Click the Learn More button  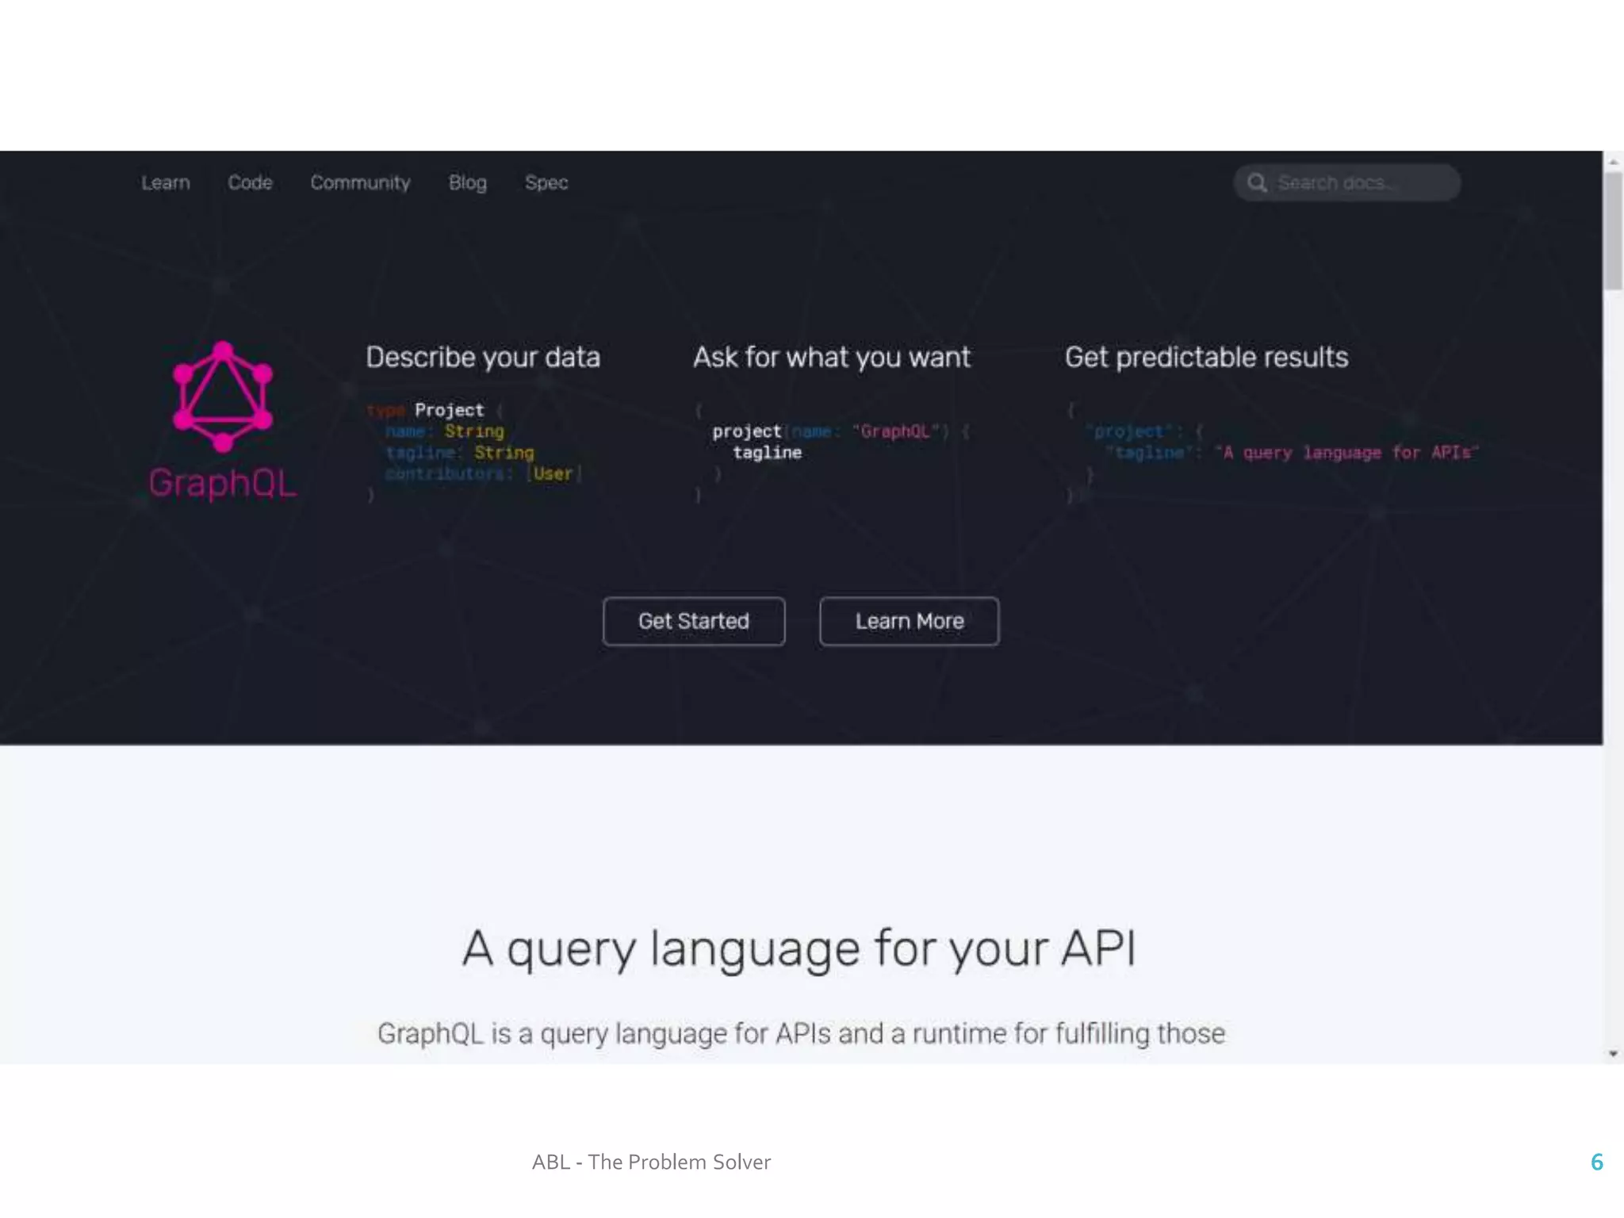[910, 621]
